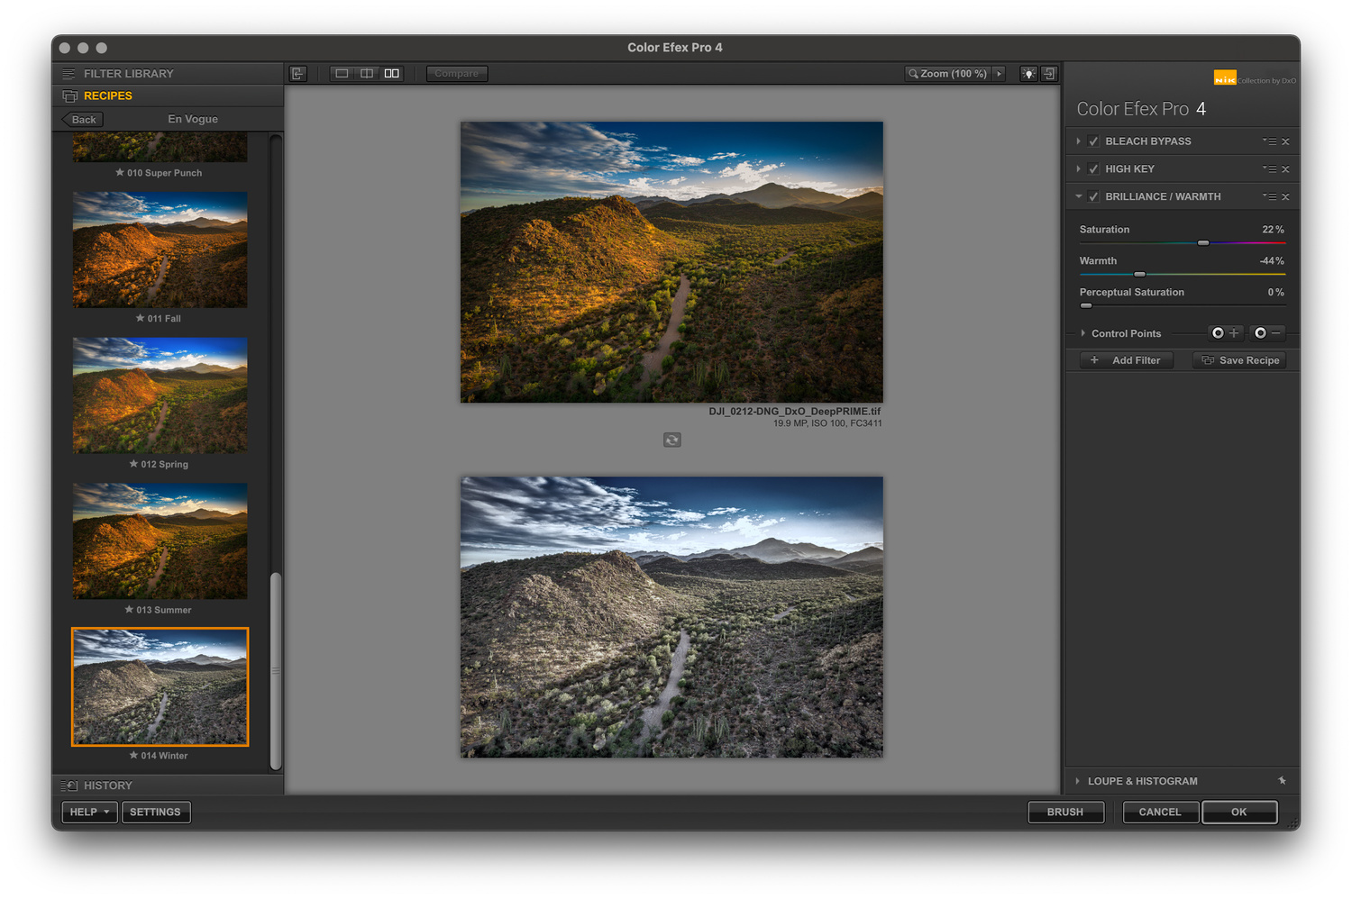Click the hide left panel icon
This screenshot has width=1352, height=899.
(297, 74)
